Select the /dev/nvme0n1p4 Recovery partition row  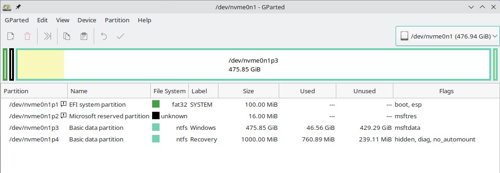point(250,139)
